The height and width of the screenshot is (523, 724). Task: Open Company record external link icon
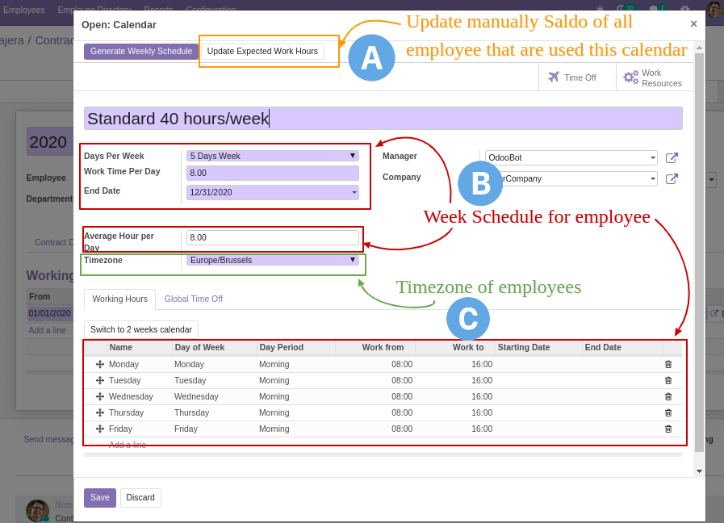point(672,179)
